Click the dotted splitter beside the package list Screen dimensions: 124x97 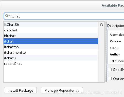pos(106,52)
